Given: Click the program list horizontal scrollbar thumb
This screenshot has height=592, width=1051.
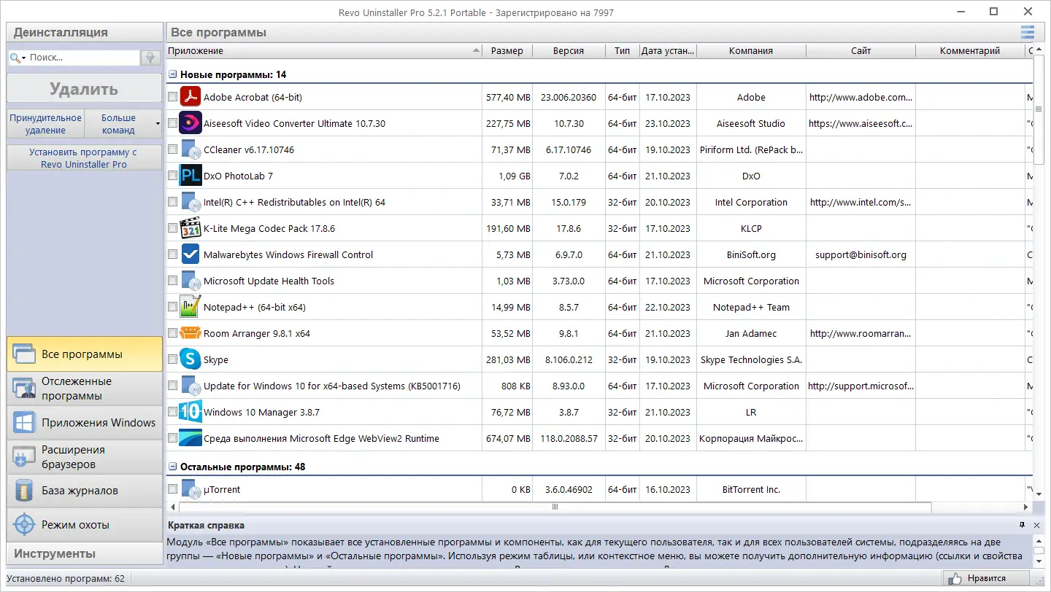Looking at the screenshot, I should [x=555, y=507].
